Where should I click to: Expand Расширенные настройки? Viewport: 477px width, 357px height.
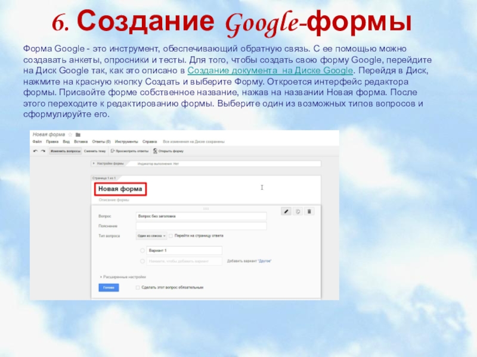click(x=123, y=277)
